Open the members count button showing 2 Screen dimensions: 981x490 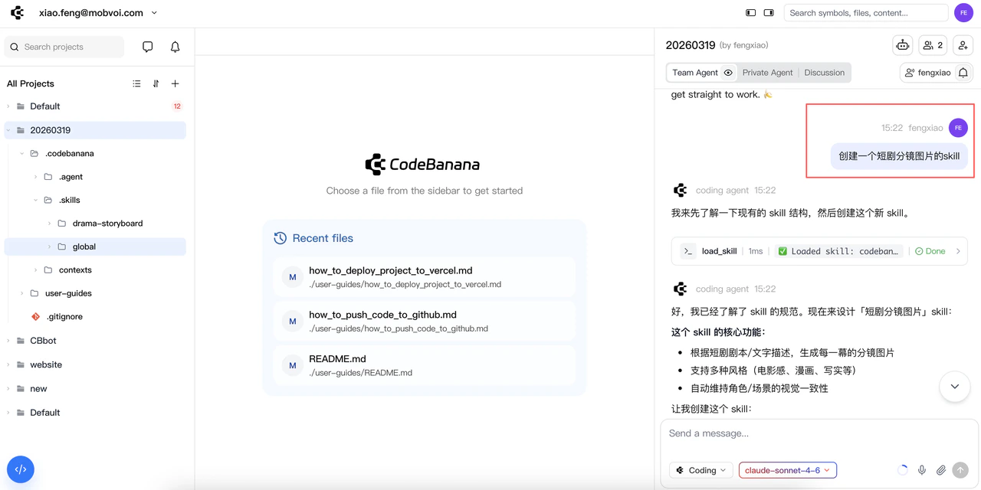(x=933, y=45)
